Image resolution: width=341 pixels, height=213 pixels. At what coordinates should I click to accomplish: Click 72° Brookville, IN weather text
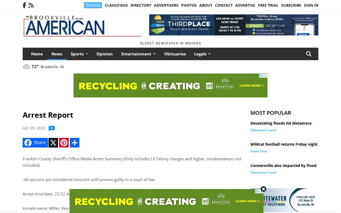coord(48,67)
